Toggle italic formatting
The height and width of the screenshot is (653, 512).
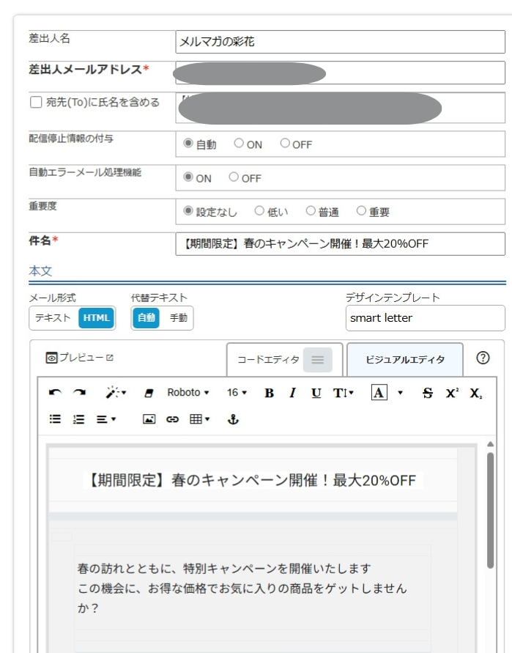292,393
